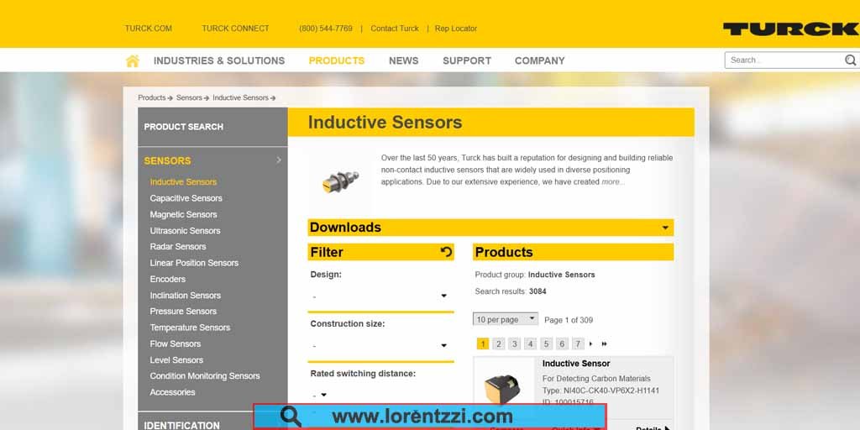Select Linear Position Sensors in the sidebar
The height and width of the screenshot is (430, 860).
(194, 263)
